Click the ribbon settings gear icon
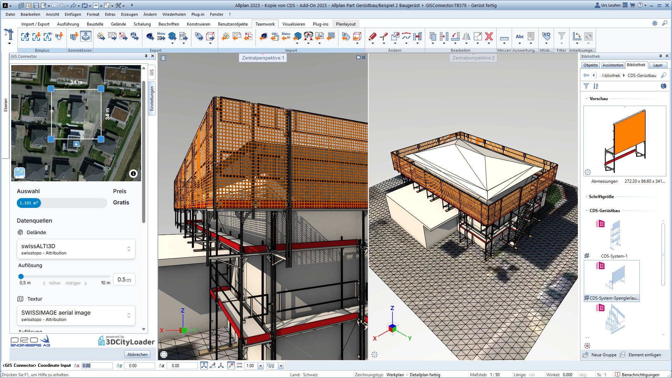Viewport: 672px width, 378px height. point(654,23)
